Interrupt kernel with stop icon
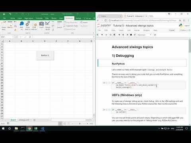Screen dimensions: 191x143 131,35
